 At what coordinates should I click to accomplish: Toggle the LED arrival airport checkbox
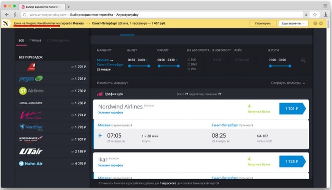coord(214,60)
